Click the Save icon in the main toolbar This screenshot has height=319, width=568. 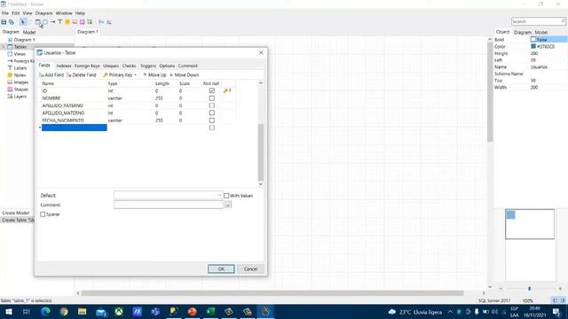point(4,22)
